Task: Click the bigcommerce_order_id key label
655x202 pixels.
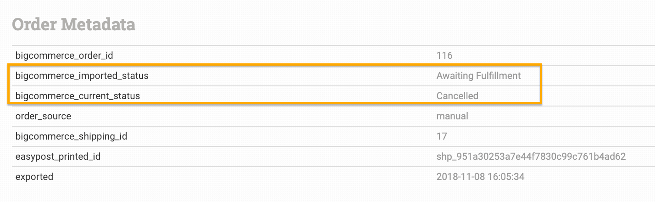Action: pos(64,56)
